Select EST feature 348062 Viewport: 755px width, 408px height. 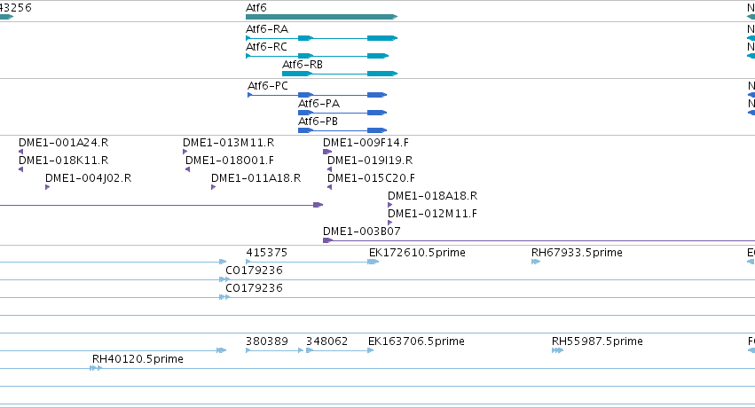pos(327,341)
